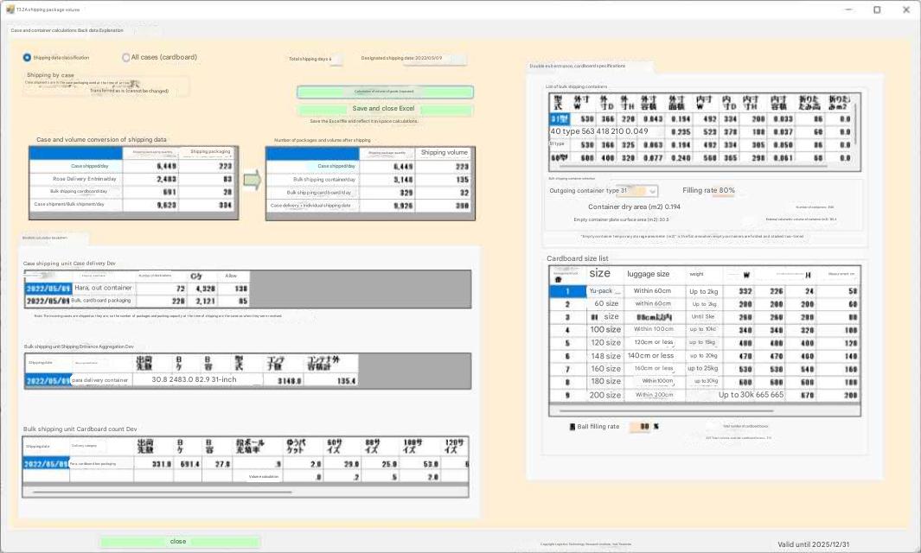Choose the All cases (cardboard) option
The width and height of the screenshot is (921, 553).
click(x=125, y=58)
